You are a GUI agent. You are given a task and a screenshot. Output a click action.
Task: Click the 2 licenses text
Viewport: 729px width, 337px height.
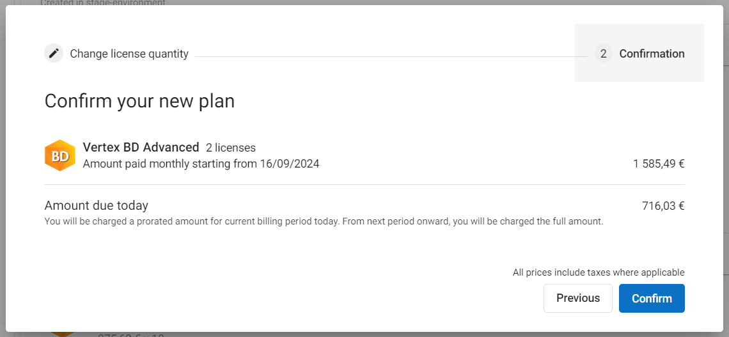coord(231,148)
